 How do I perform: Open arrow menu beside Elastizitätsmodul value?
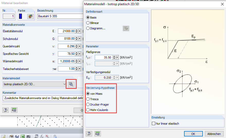(x=80, y=31)
